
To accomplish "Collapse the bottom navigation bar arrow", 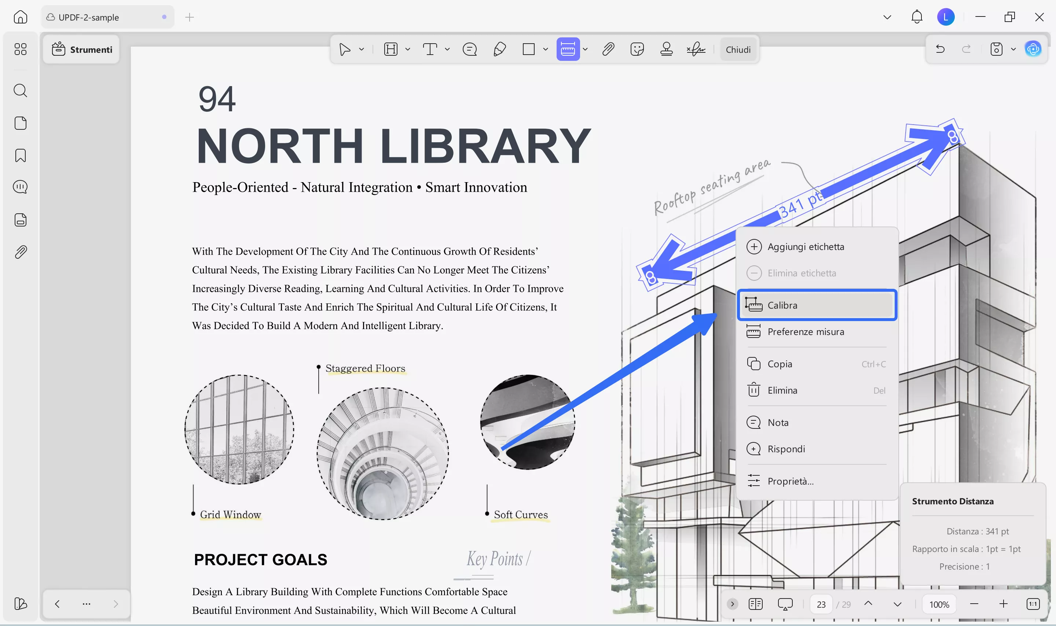I will tap(732, 604).
